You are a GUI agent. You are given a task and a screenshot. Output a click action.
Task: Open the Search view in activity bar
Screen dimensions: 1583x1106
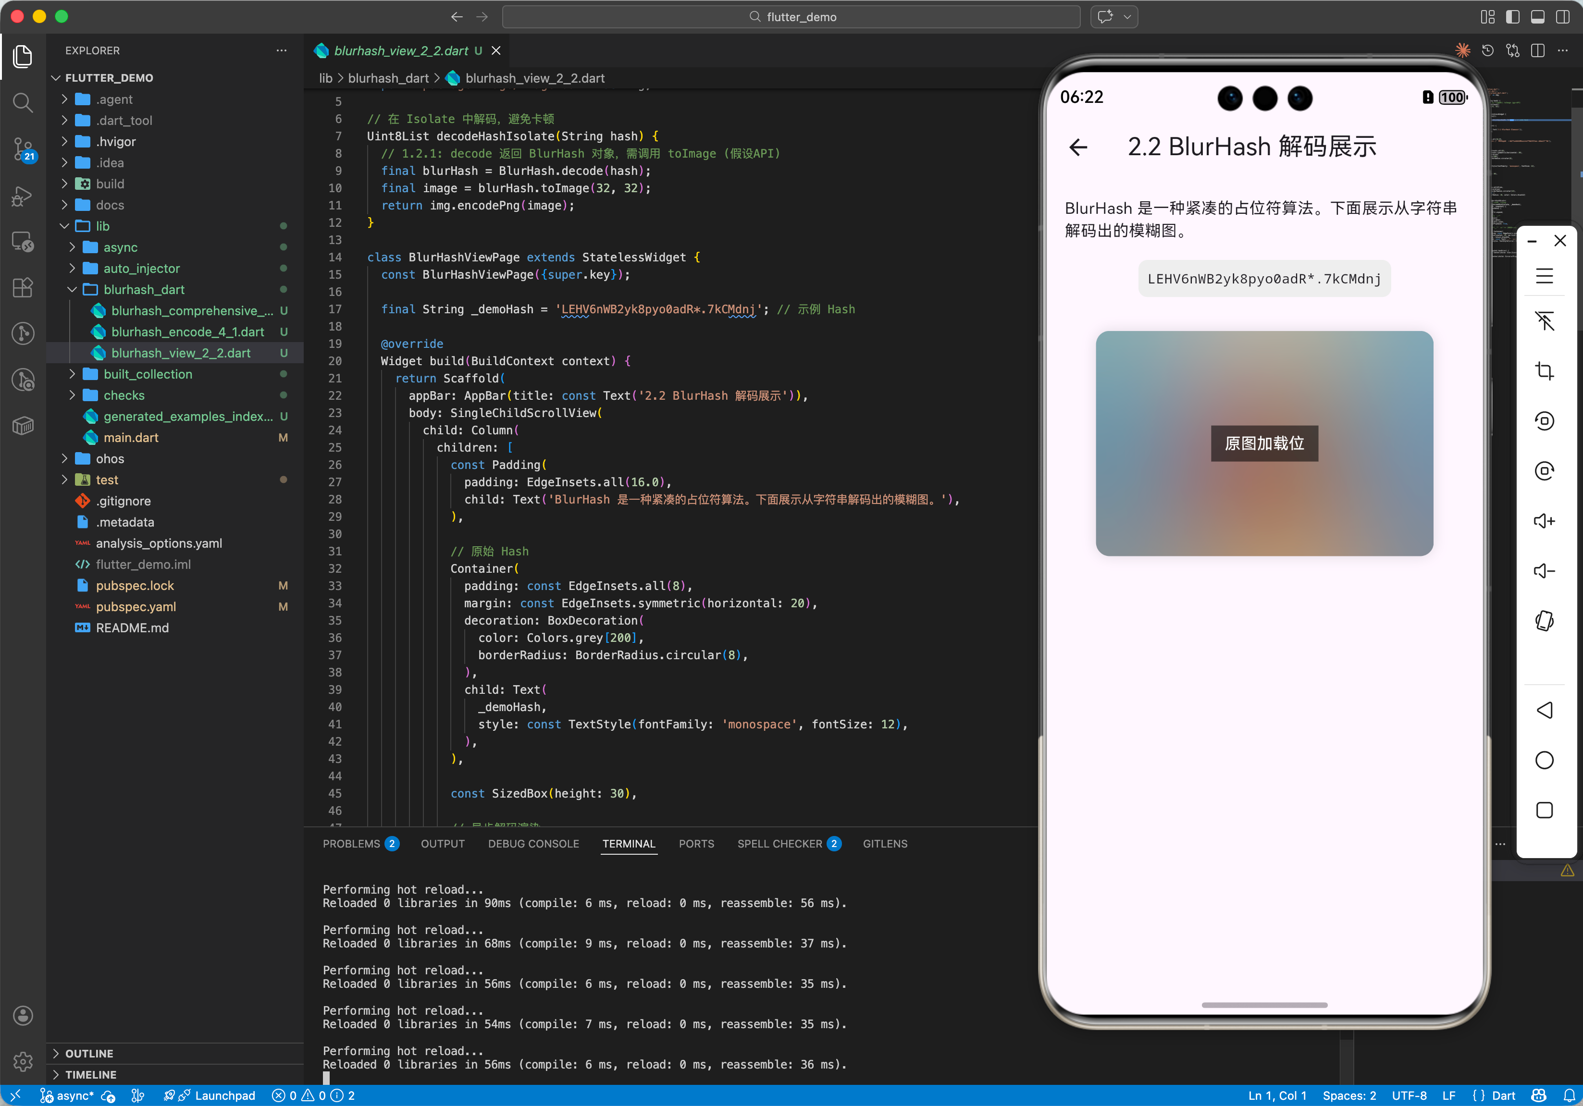click(x=23, y=103)
